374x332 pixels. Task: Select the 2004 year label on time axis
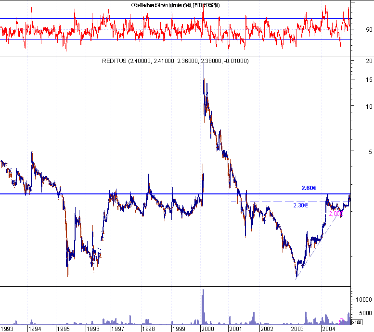328,329
